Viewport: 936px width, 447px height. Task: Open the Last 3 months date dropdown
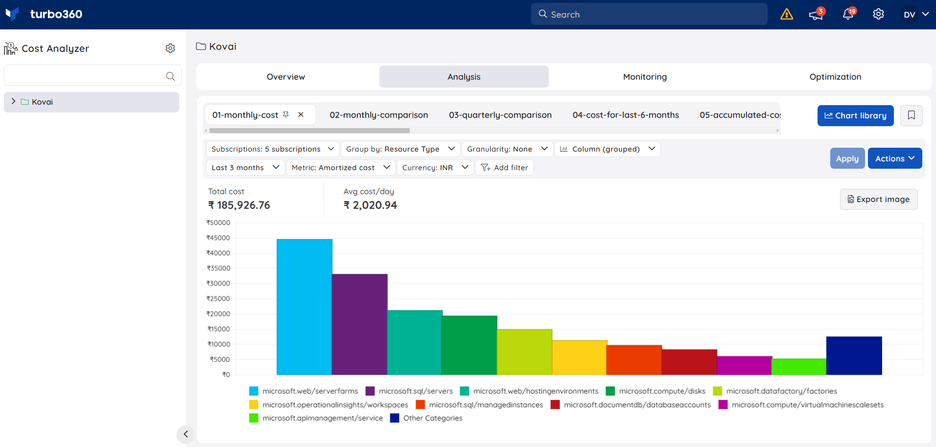[245, 168]
